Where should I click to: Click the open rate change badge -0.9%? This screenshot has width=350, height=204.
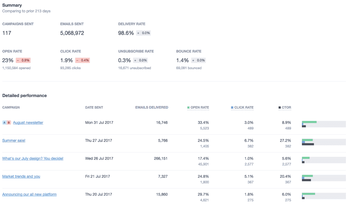pyautogui.click(x=23, y=60)
